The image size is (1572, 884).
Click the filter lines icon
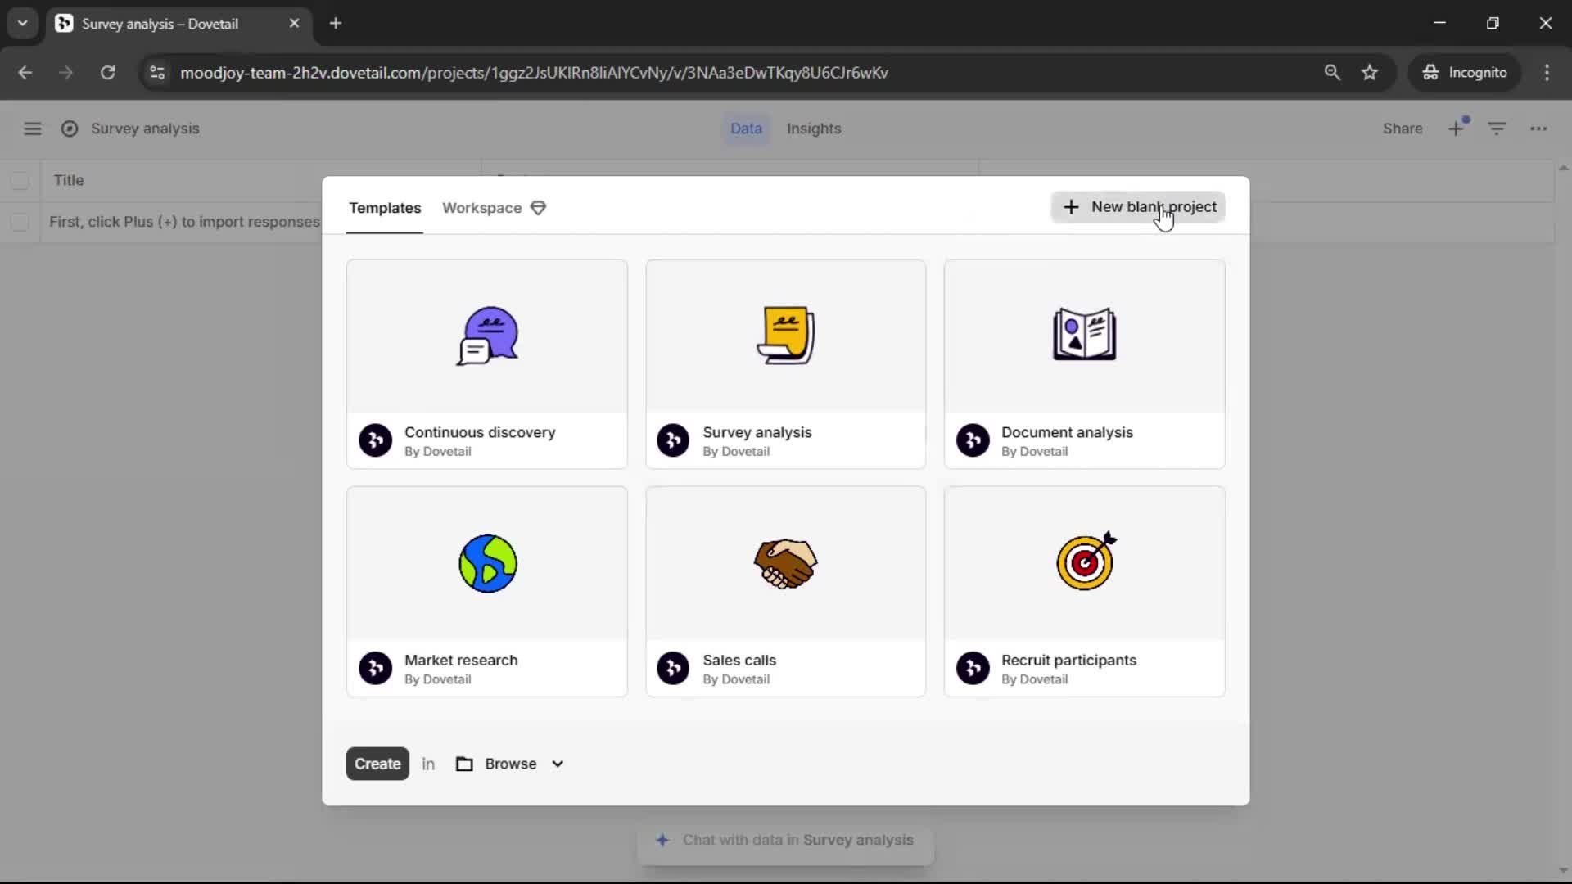[1497, 129]
